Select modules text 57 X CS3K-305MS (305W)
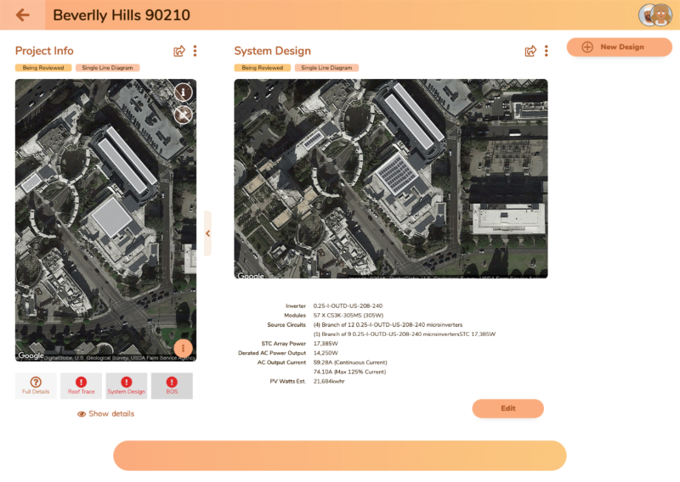Viewport: 680px width, 482px height. tap(348, 316)
